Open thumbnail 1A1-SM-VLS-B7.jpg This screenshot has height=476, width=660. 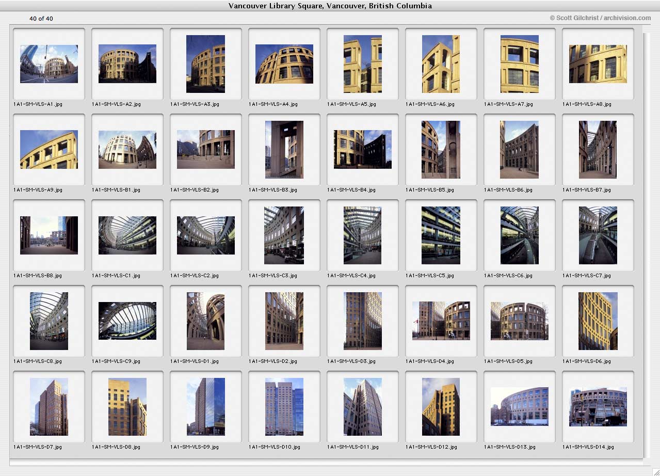click(598, 150)
